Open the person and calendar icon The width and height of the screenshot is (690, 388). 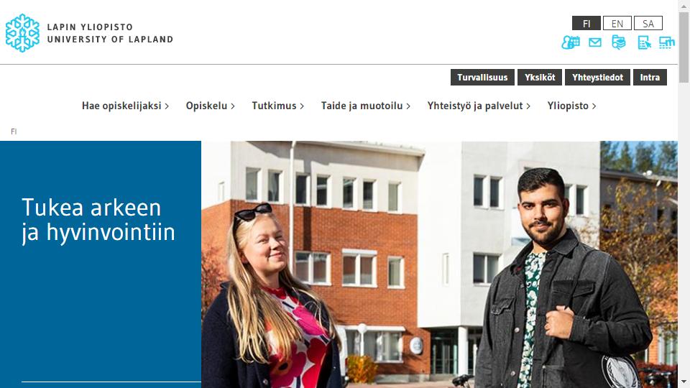click(x=571, y=42)
